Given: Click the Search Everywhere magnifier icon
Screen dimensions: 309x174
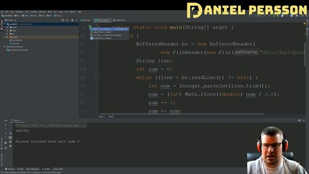Looking at the screenshot, I should pos(307,15).
